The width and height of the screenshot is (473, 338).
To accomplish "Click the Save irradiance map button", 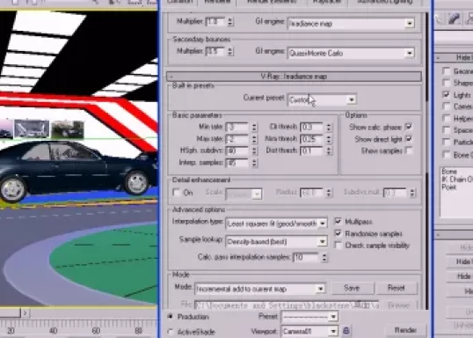I will (352, 288).
